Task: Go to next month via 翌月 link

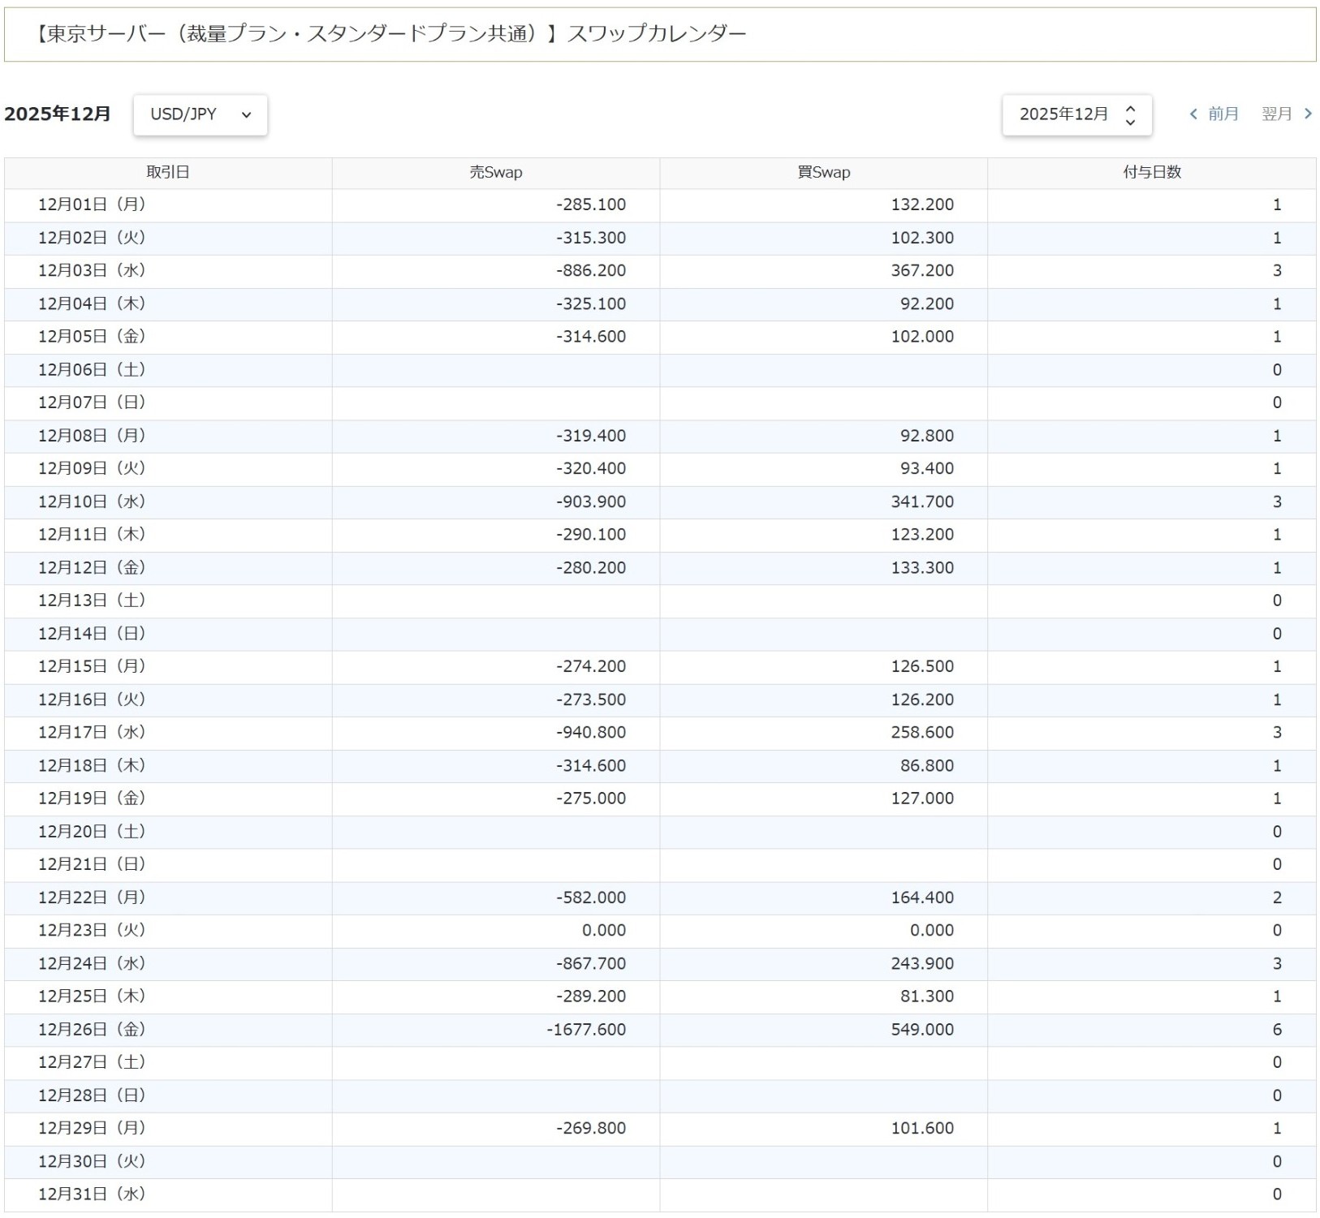Action: 1287,114
